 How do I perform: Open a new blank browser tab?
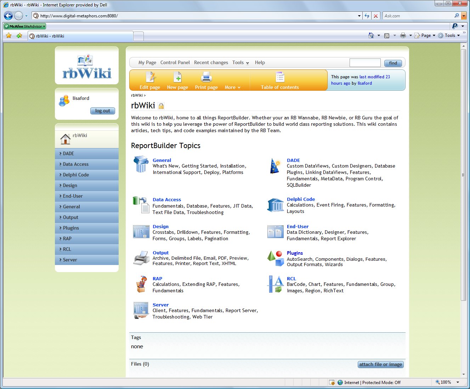138,36
